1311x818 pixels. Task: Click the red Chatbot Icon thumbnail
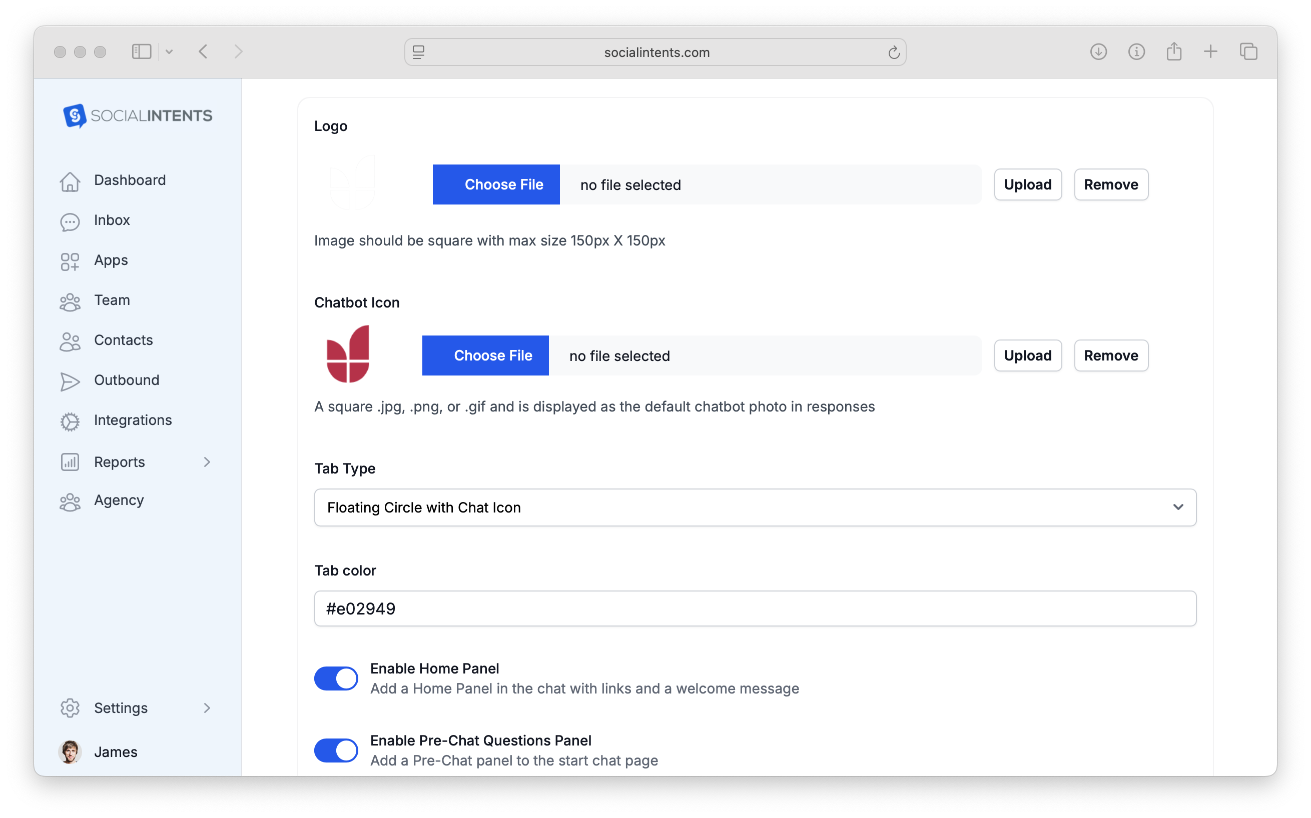point(348,354)
